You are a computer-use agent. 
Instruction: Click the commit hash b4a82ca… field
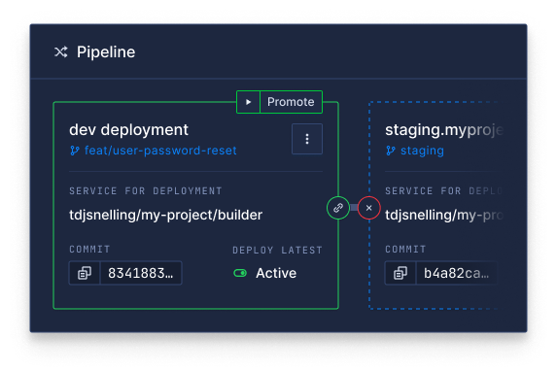coord(456,273)
